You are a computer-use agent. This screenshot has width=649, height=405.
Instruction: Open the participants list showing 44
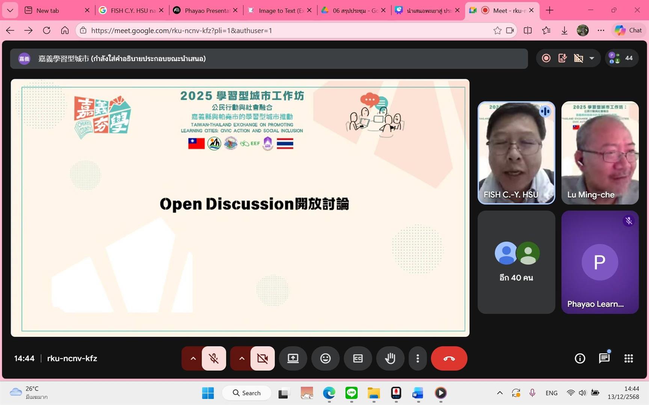(622, 58)
